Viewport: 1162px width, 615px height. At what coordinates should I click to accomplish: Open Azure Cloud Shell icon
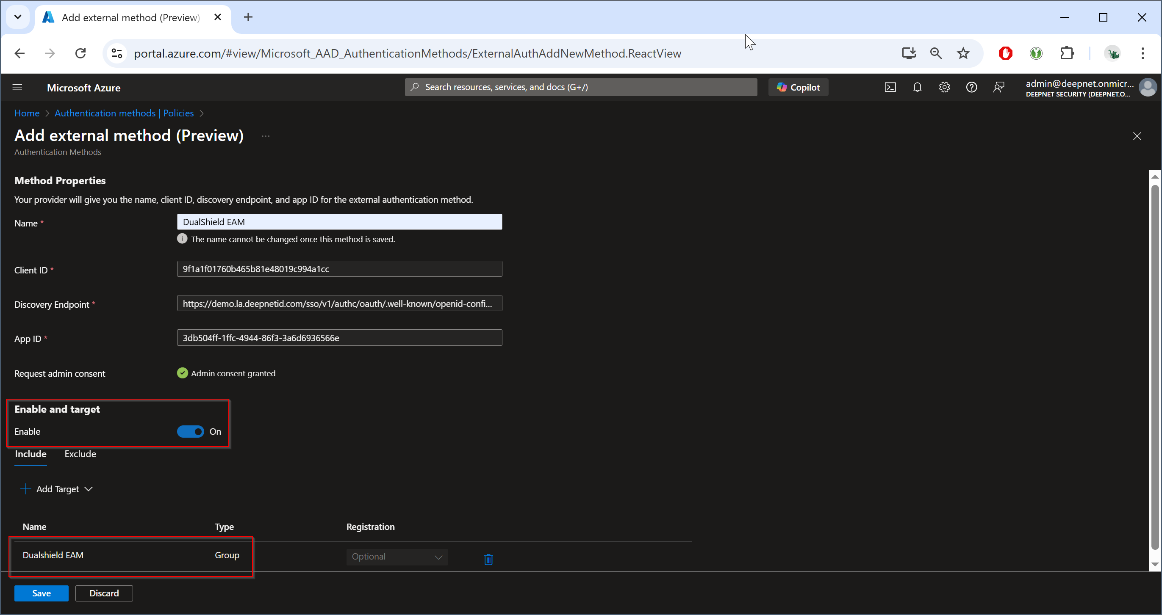coord(890,88)
